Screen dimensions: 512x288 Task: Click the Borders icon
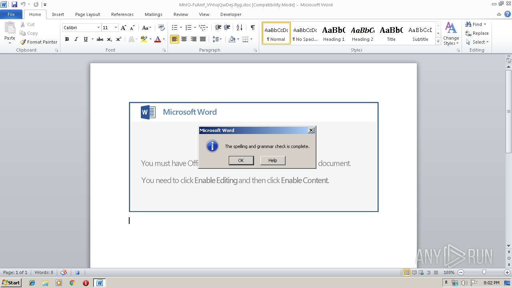[245, 39]
